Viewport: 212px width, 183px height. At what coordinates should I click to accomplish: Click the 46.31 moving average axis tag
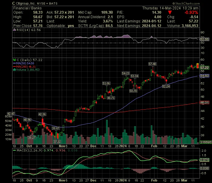click(x=204, y=103)
